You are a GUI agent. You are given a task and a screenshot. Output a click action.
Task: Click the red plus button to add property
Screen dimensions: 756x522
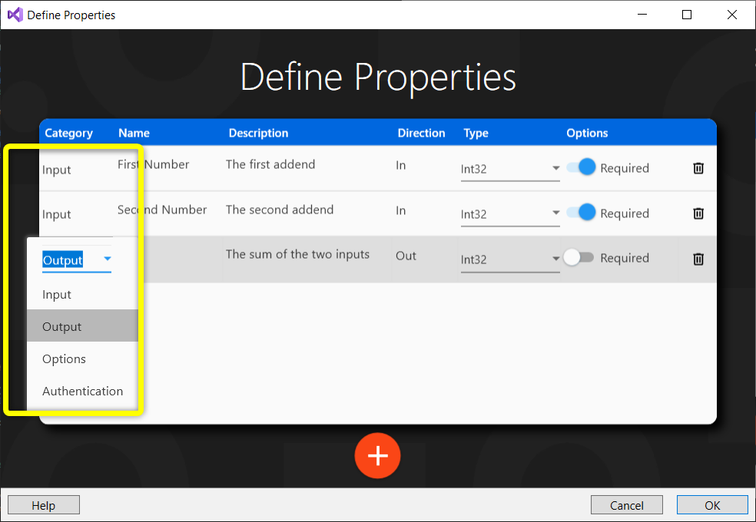pyautogui.click(x=377, y=455)
